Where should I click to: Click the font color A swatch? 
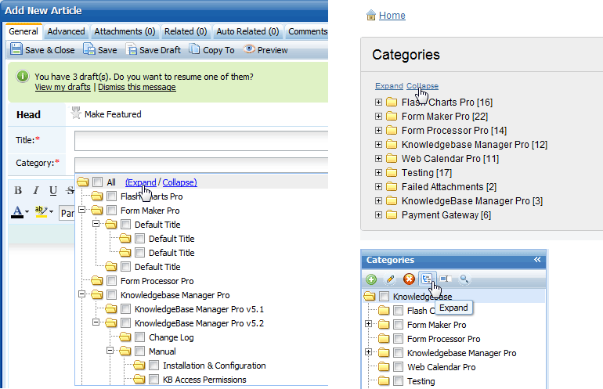tap(17, 212)
